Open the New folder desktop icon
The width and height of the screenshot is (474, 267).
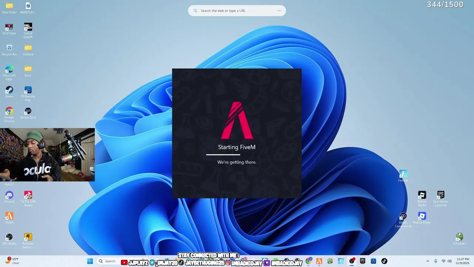(9, 8)
